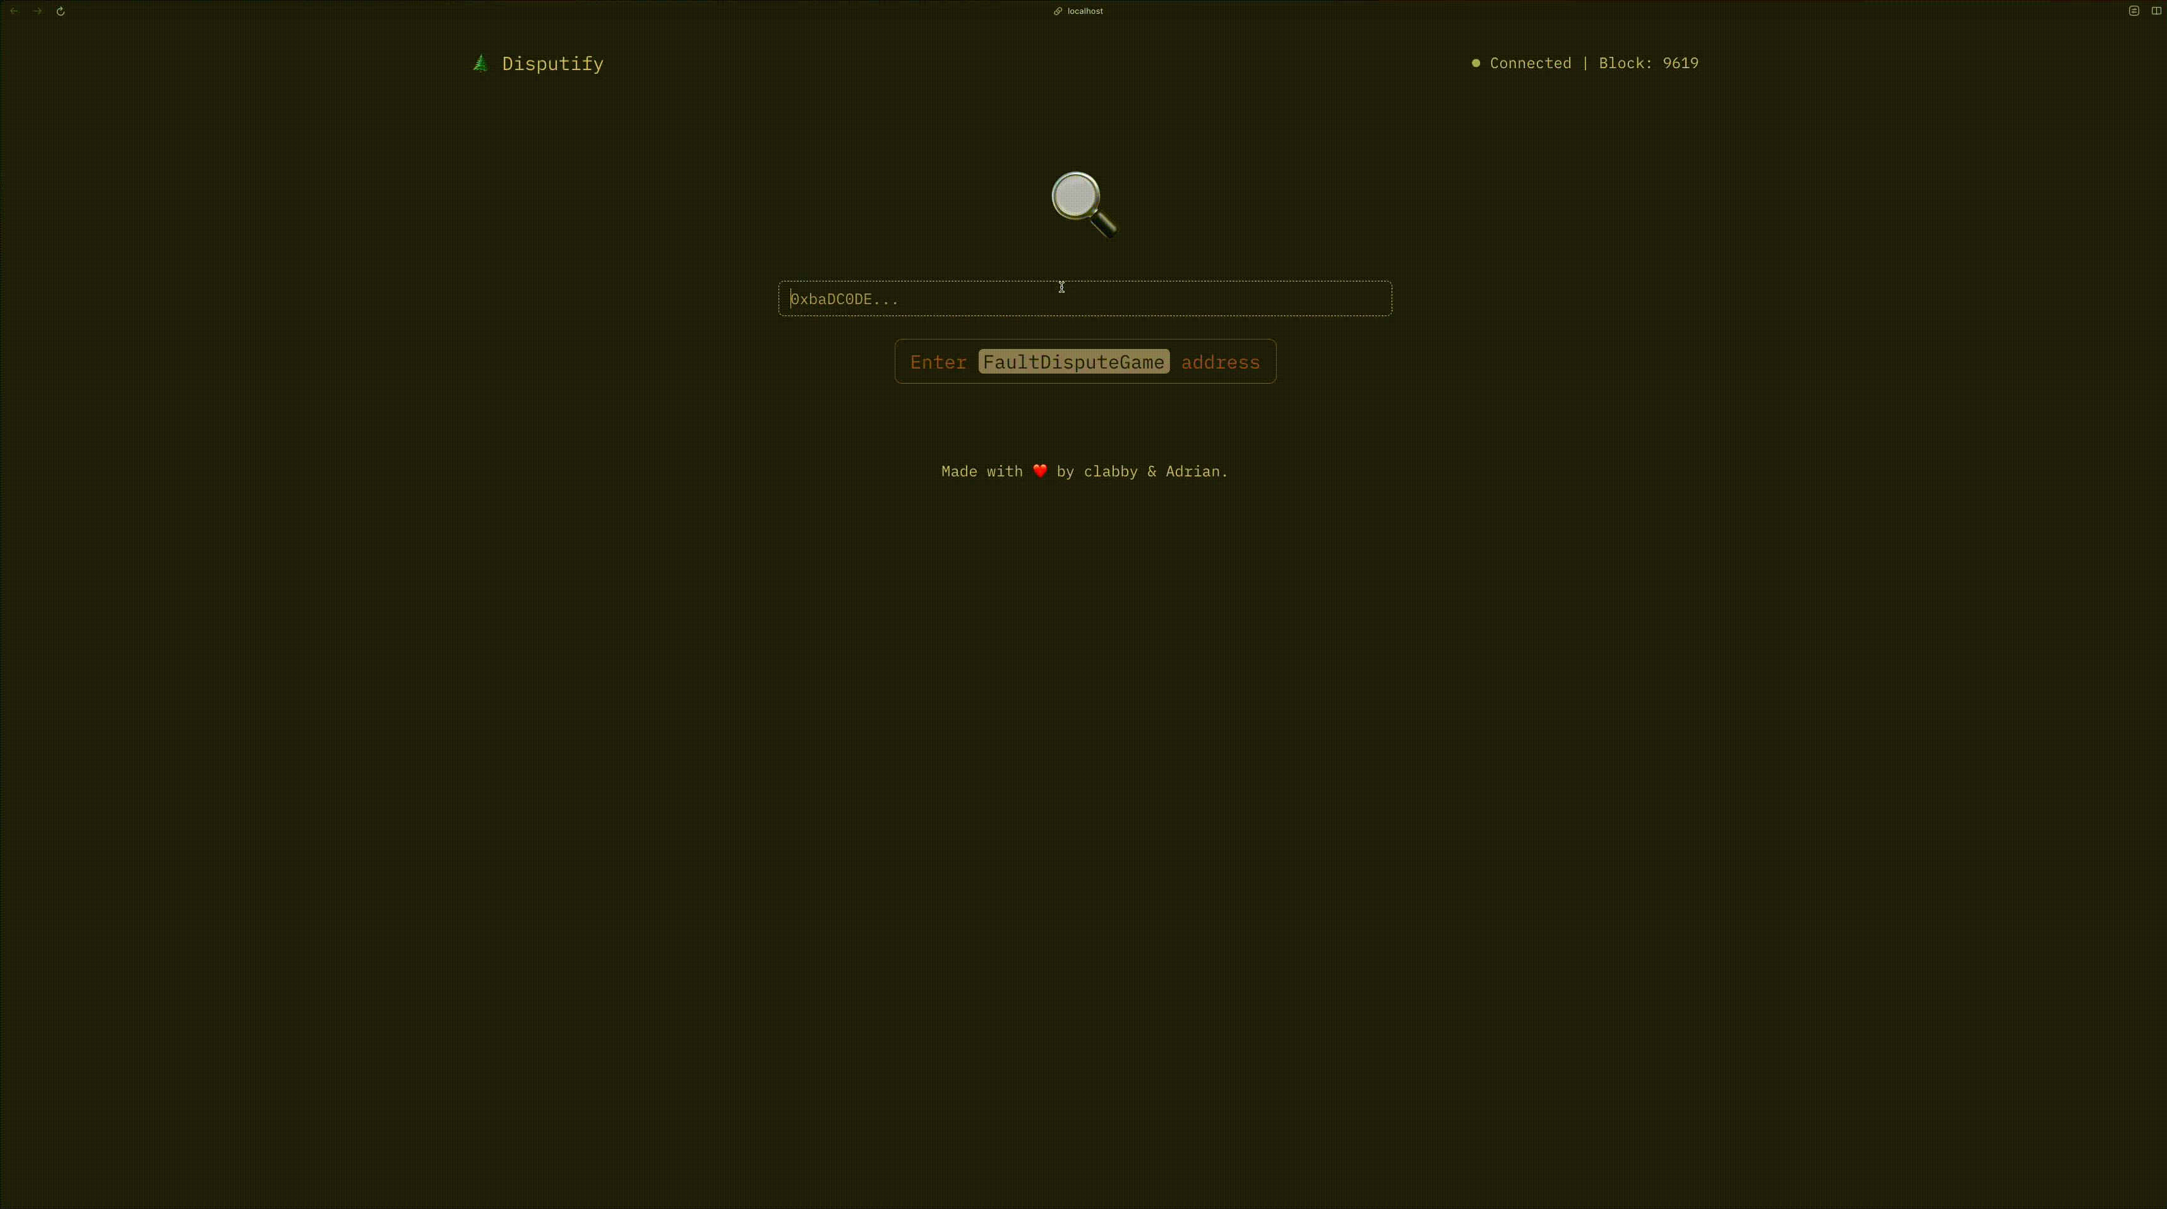Screen dimensions: 2167x1209
Task: Click the localhost URL text
Action: (x=1084, y=11)
